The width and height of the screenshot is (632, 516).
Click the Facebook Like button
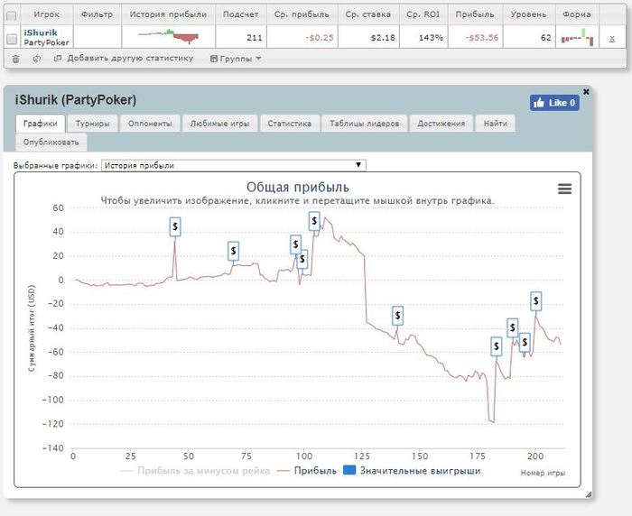(554, 103)
